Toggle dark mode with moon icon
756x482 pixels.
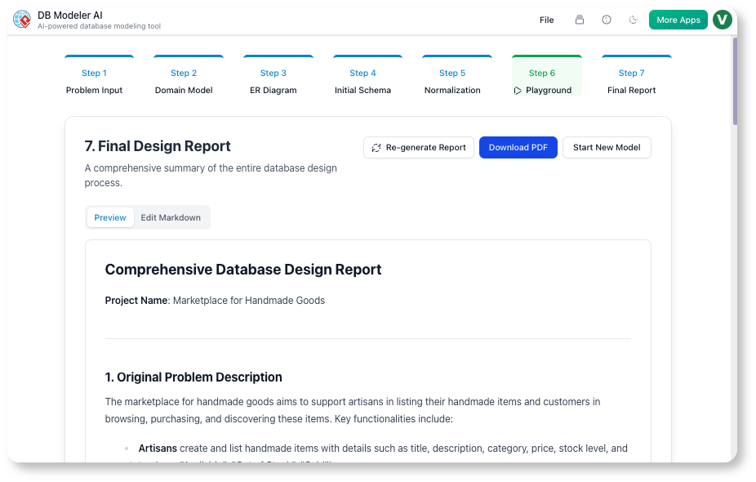tap(633, 20)
